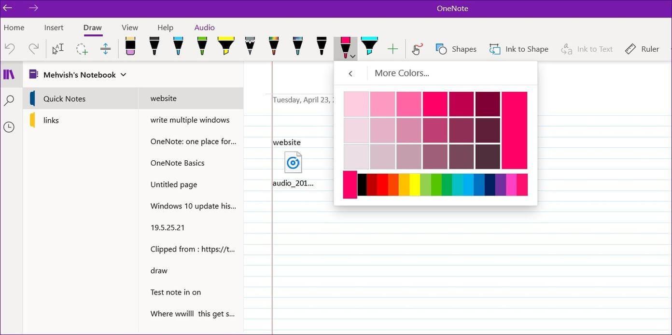Switch to the Draw tab
The width and height of the screenshot is (672, 335).
[x=93, y=28]
